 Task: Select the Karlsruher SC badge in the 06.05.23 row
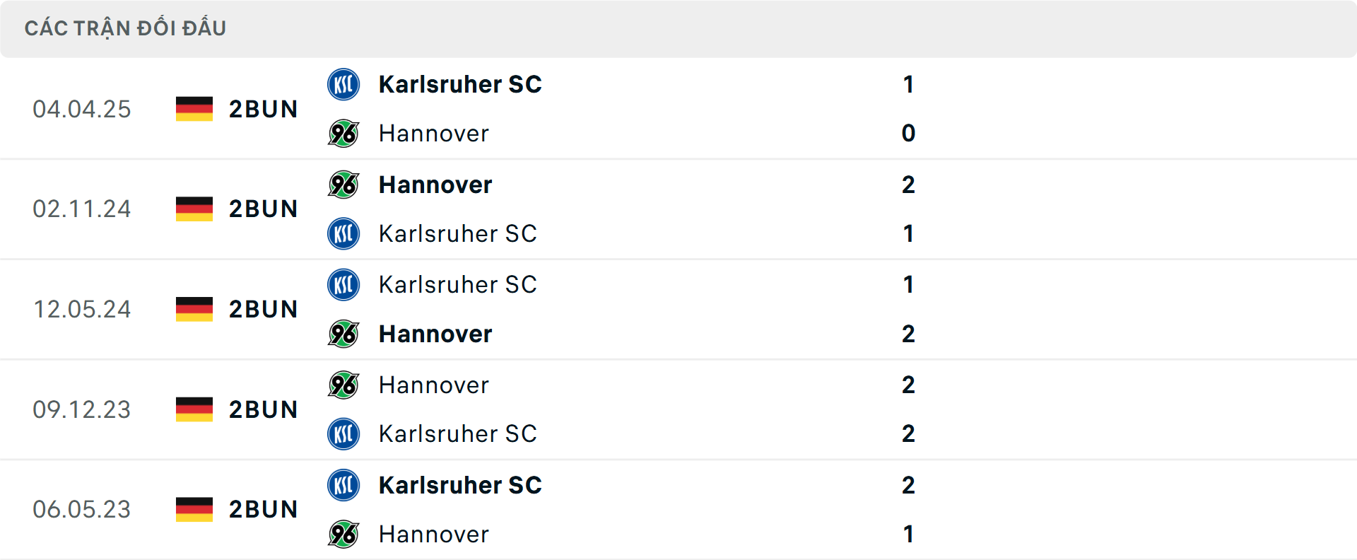click(x=343, y=485)
